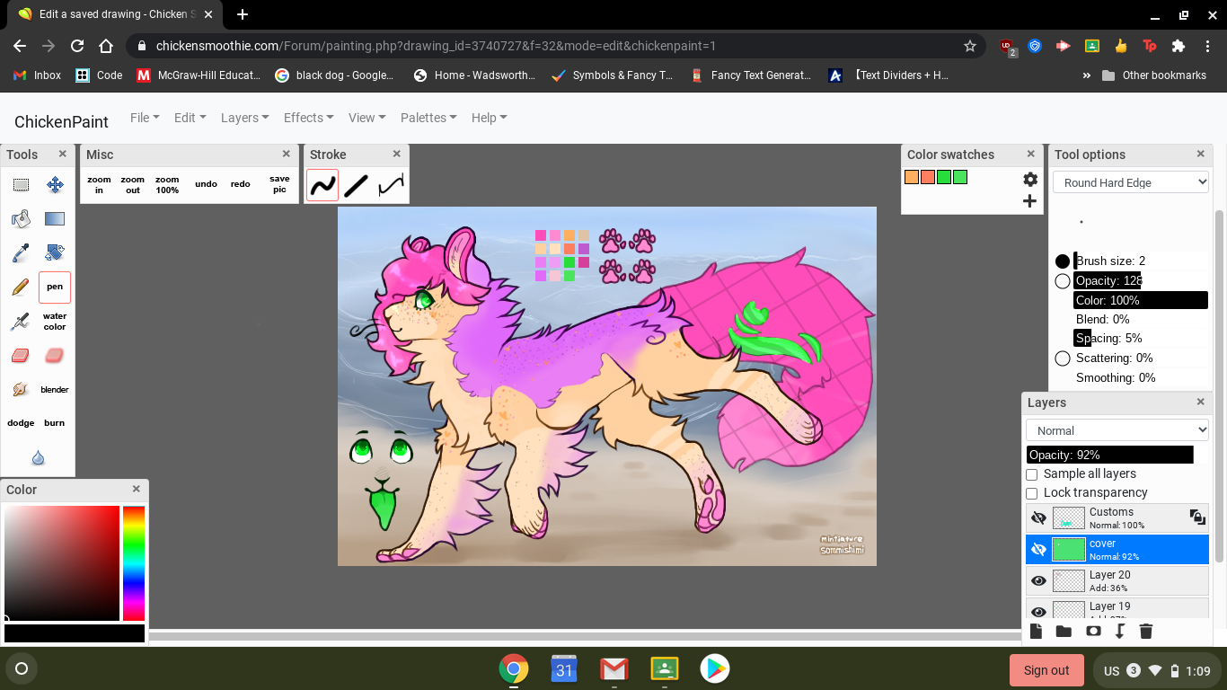Screen dimensions: 1227x690
Task: Click the zoom out button
Action: click(x=133, y=185)
